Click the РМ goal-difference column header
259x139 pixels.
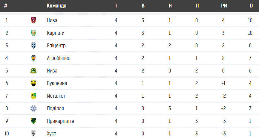point(224,6)
